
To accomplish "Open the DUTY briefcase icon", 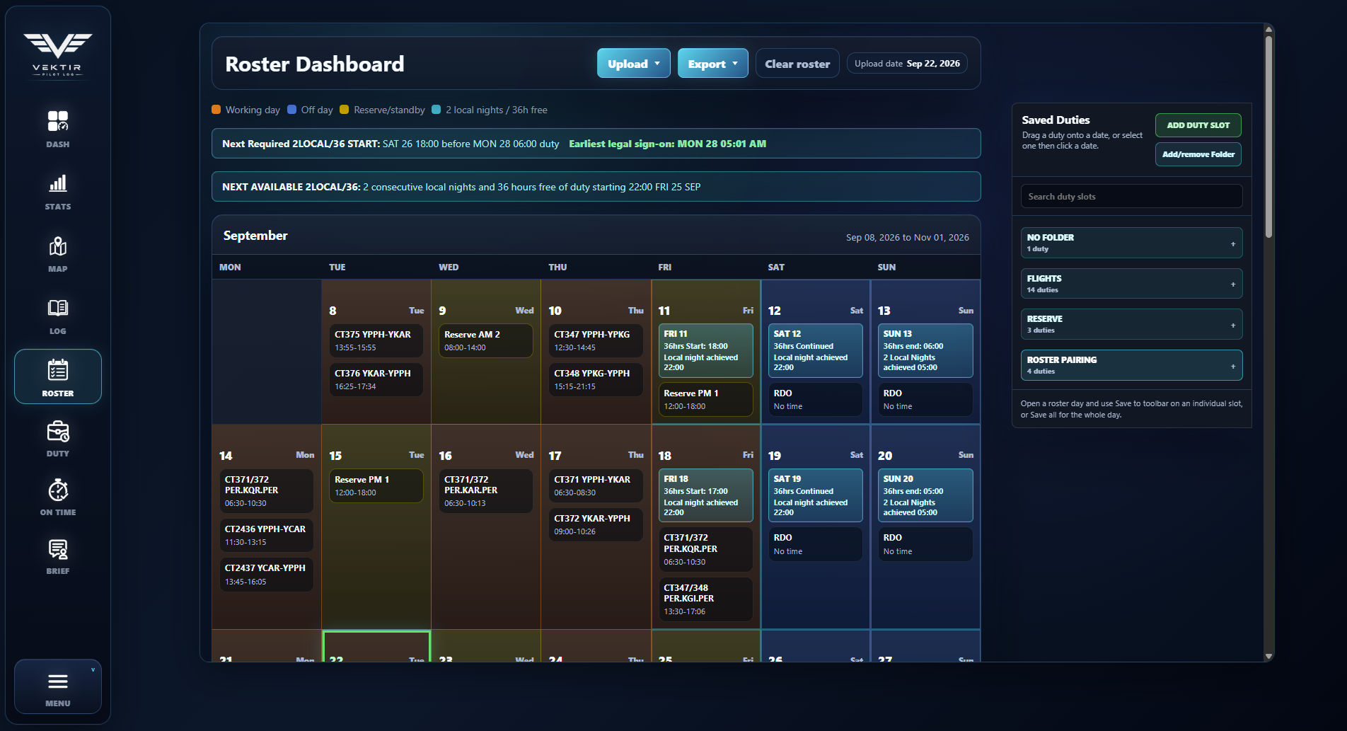I will point(58,431).
